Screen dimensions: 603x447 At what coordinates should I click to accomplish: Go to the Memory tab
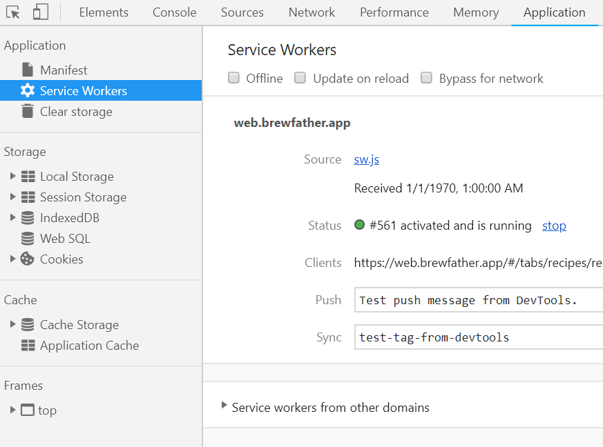[x=476, y=12]
